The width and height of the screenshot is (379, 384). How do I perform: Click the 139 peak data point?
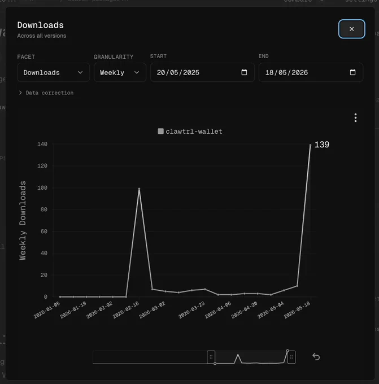click(310, 145)
